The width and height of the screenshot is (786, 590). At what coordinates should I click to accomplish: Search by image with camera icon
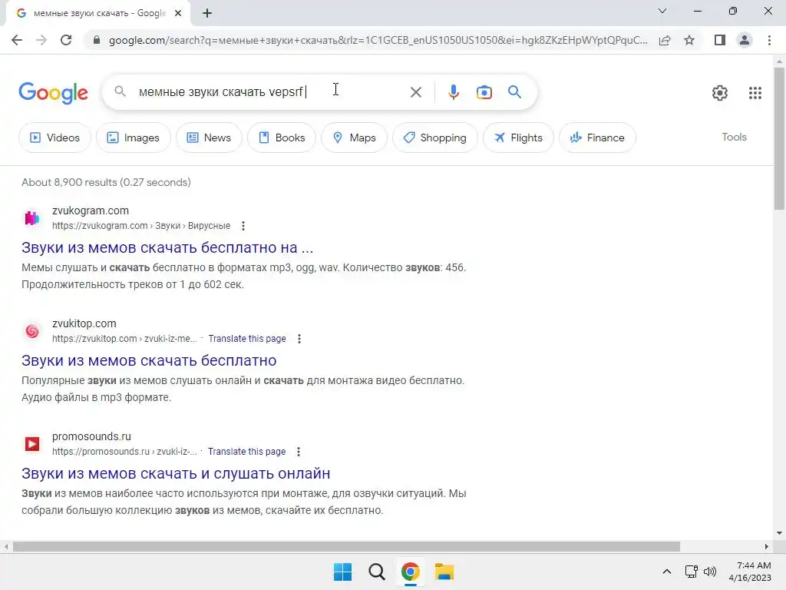[x=484, y=92]
